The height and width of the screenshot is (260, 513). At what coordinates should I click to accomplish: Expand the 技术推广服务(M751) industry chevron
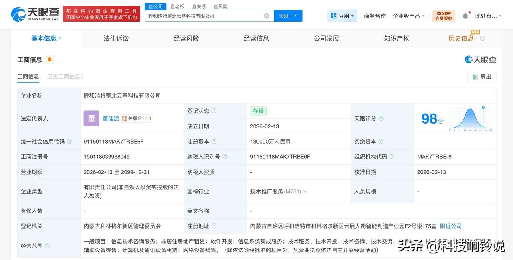click(x=305, y=191)
